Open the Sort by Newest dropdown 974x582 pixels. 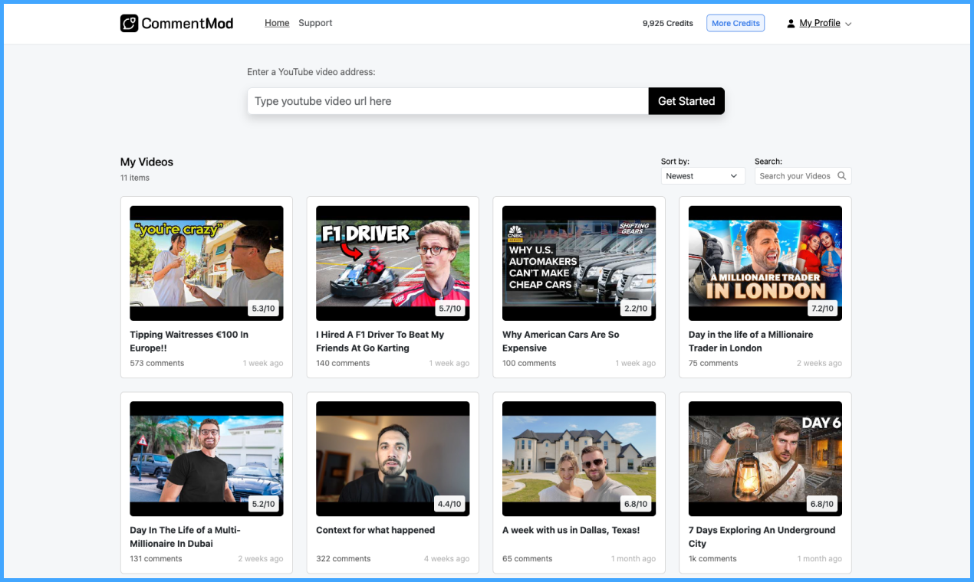click(x=703, y=176)
